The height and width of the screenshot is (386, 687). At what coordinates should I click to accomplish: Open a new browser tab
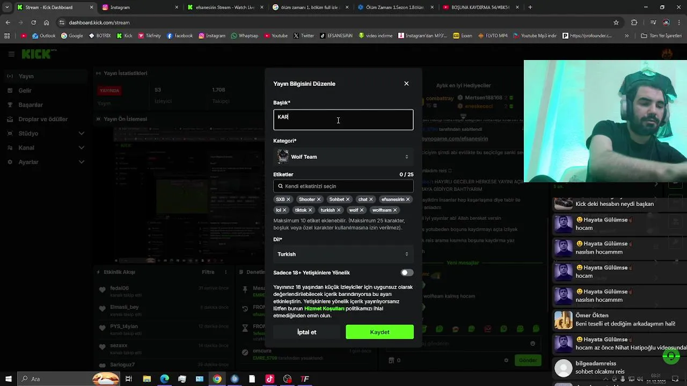point(530,8)
